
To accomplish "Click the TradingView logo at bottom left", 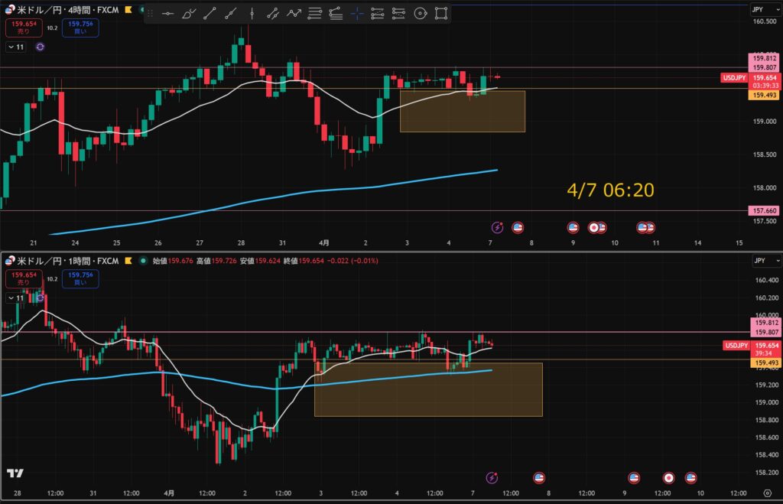I will tap(14, 474).
